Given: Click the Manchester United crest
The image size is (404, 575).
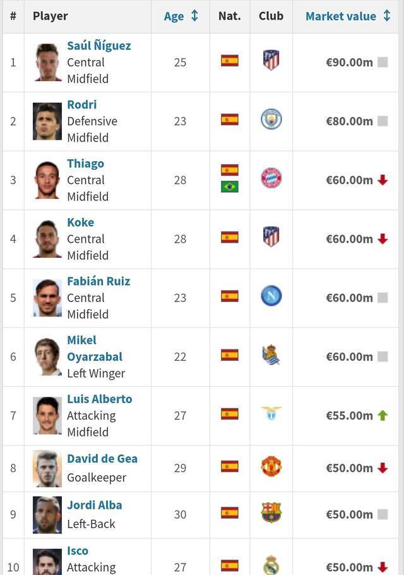Looking at the screenshot, I should click(x=271, y=466).
